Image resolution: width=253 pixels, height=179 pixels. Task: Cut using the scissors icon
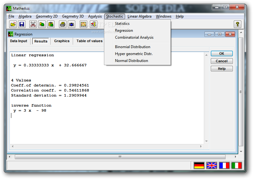pos(33,24)
